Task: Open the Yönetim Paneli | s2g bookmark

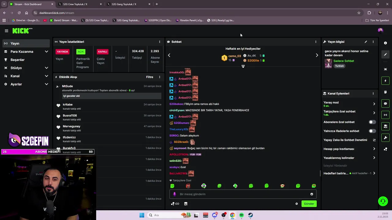Action: [190, 20]
